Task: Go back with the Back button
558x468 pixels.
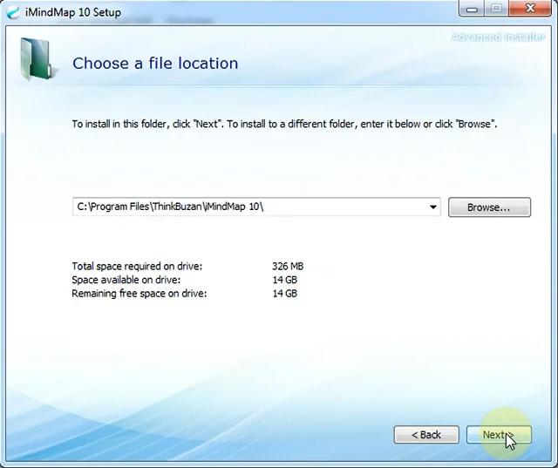Action: click(x=426, y=435)
